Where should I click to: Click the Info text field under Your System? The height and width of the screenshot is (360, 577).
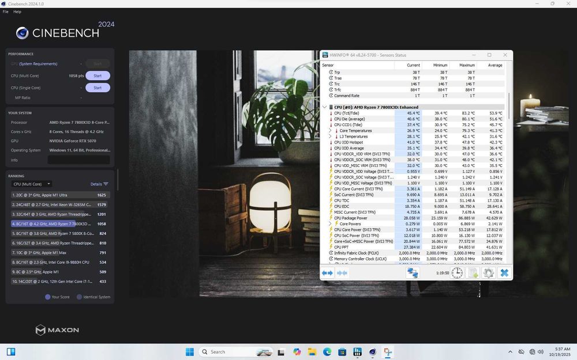pos(78,160)
